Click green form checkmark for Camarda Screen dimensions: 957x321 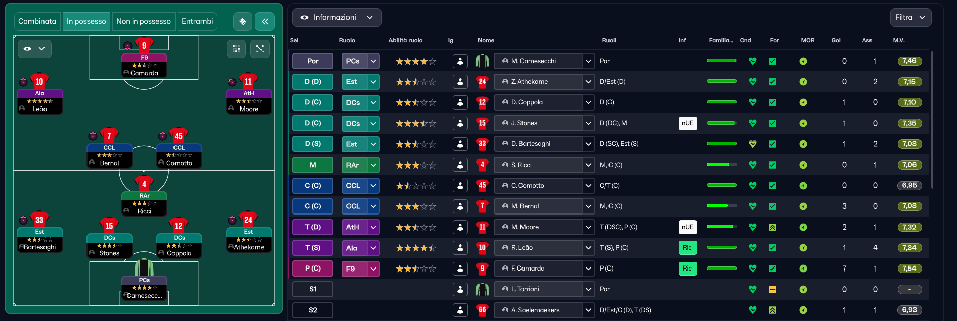click(x=772, y=269)
